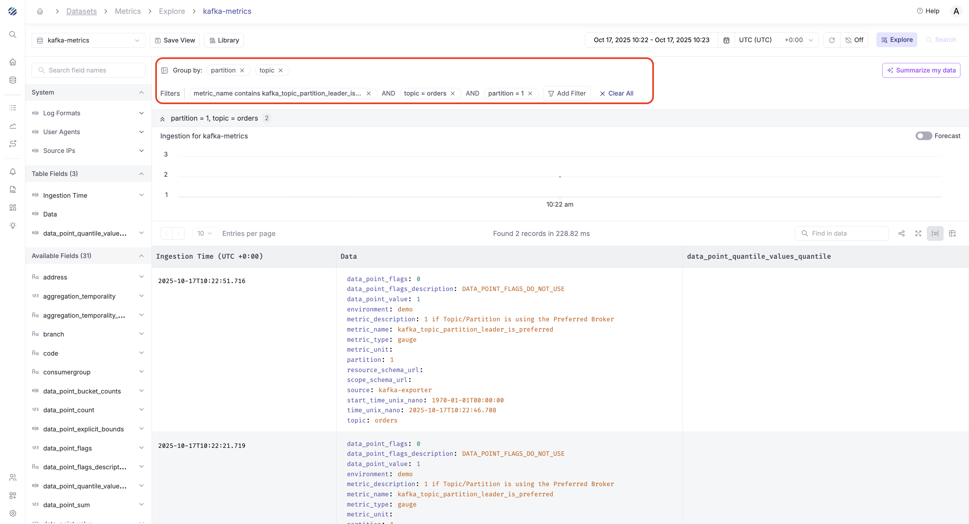Switch to the Explore mode tab
The image size is (969, 524).
pyautogui.click(x=897, y=40)
